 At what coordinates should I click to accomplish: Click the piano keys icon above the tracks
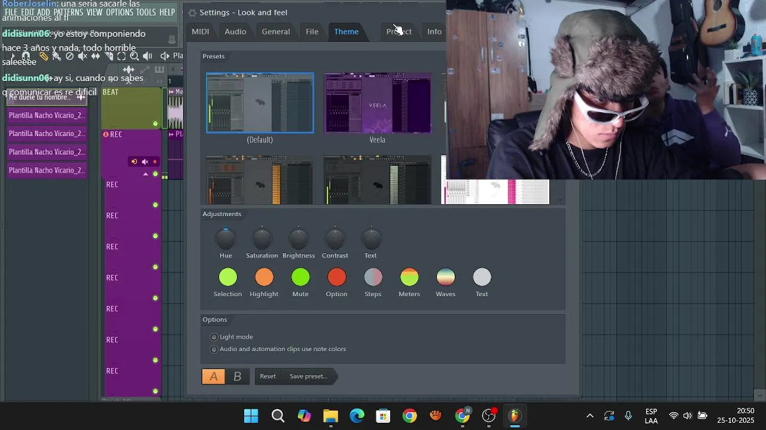click(x=159, y=69)
